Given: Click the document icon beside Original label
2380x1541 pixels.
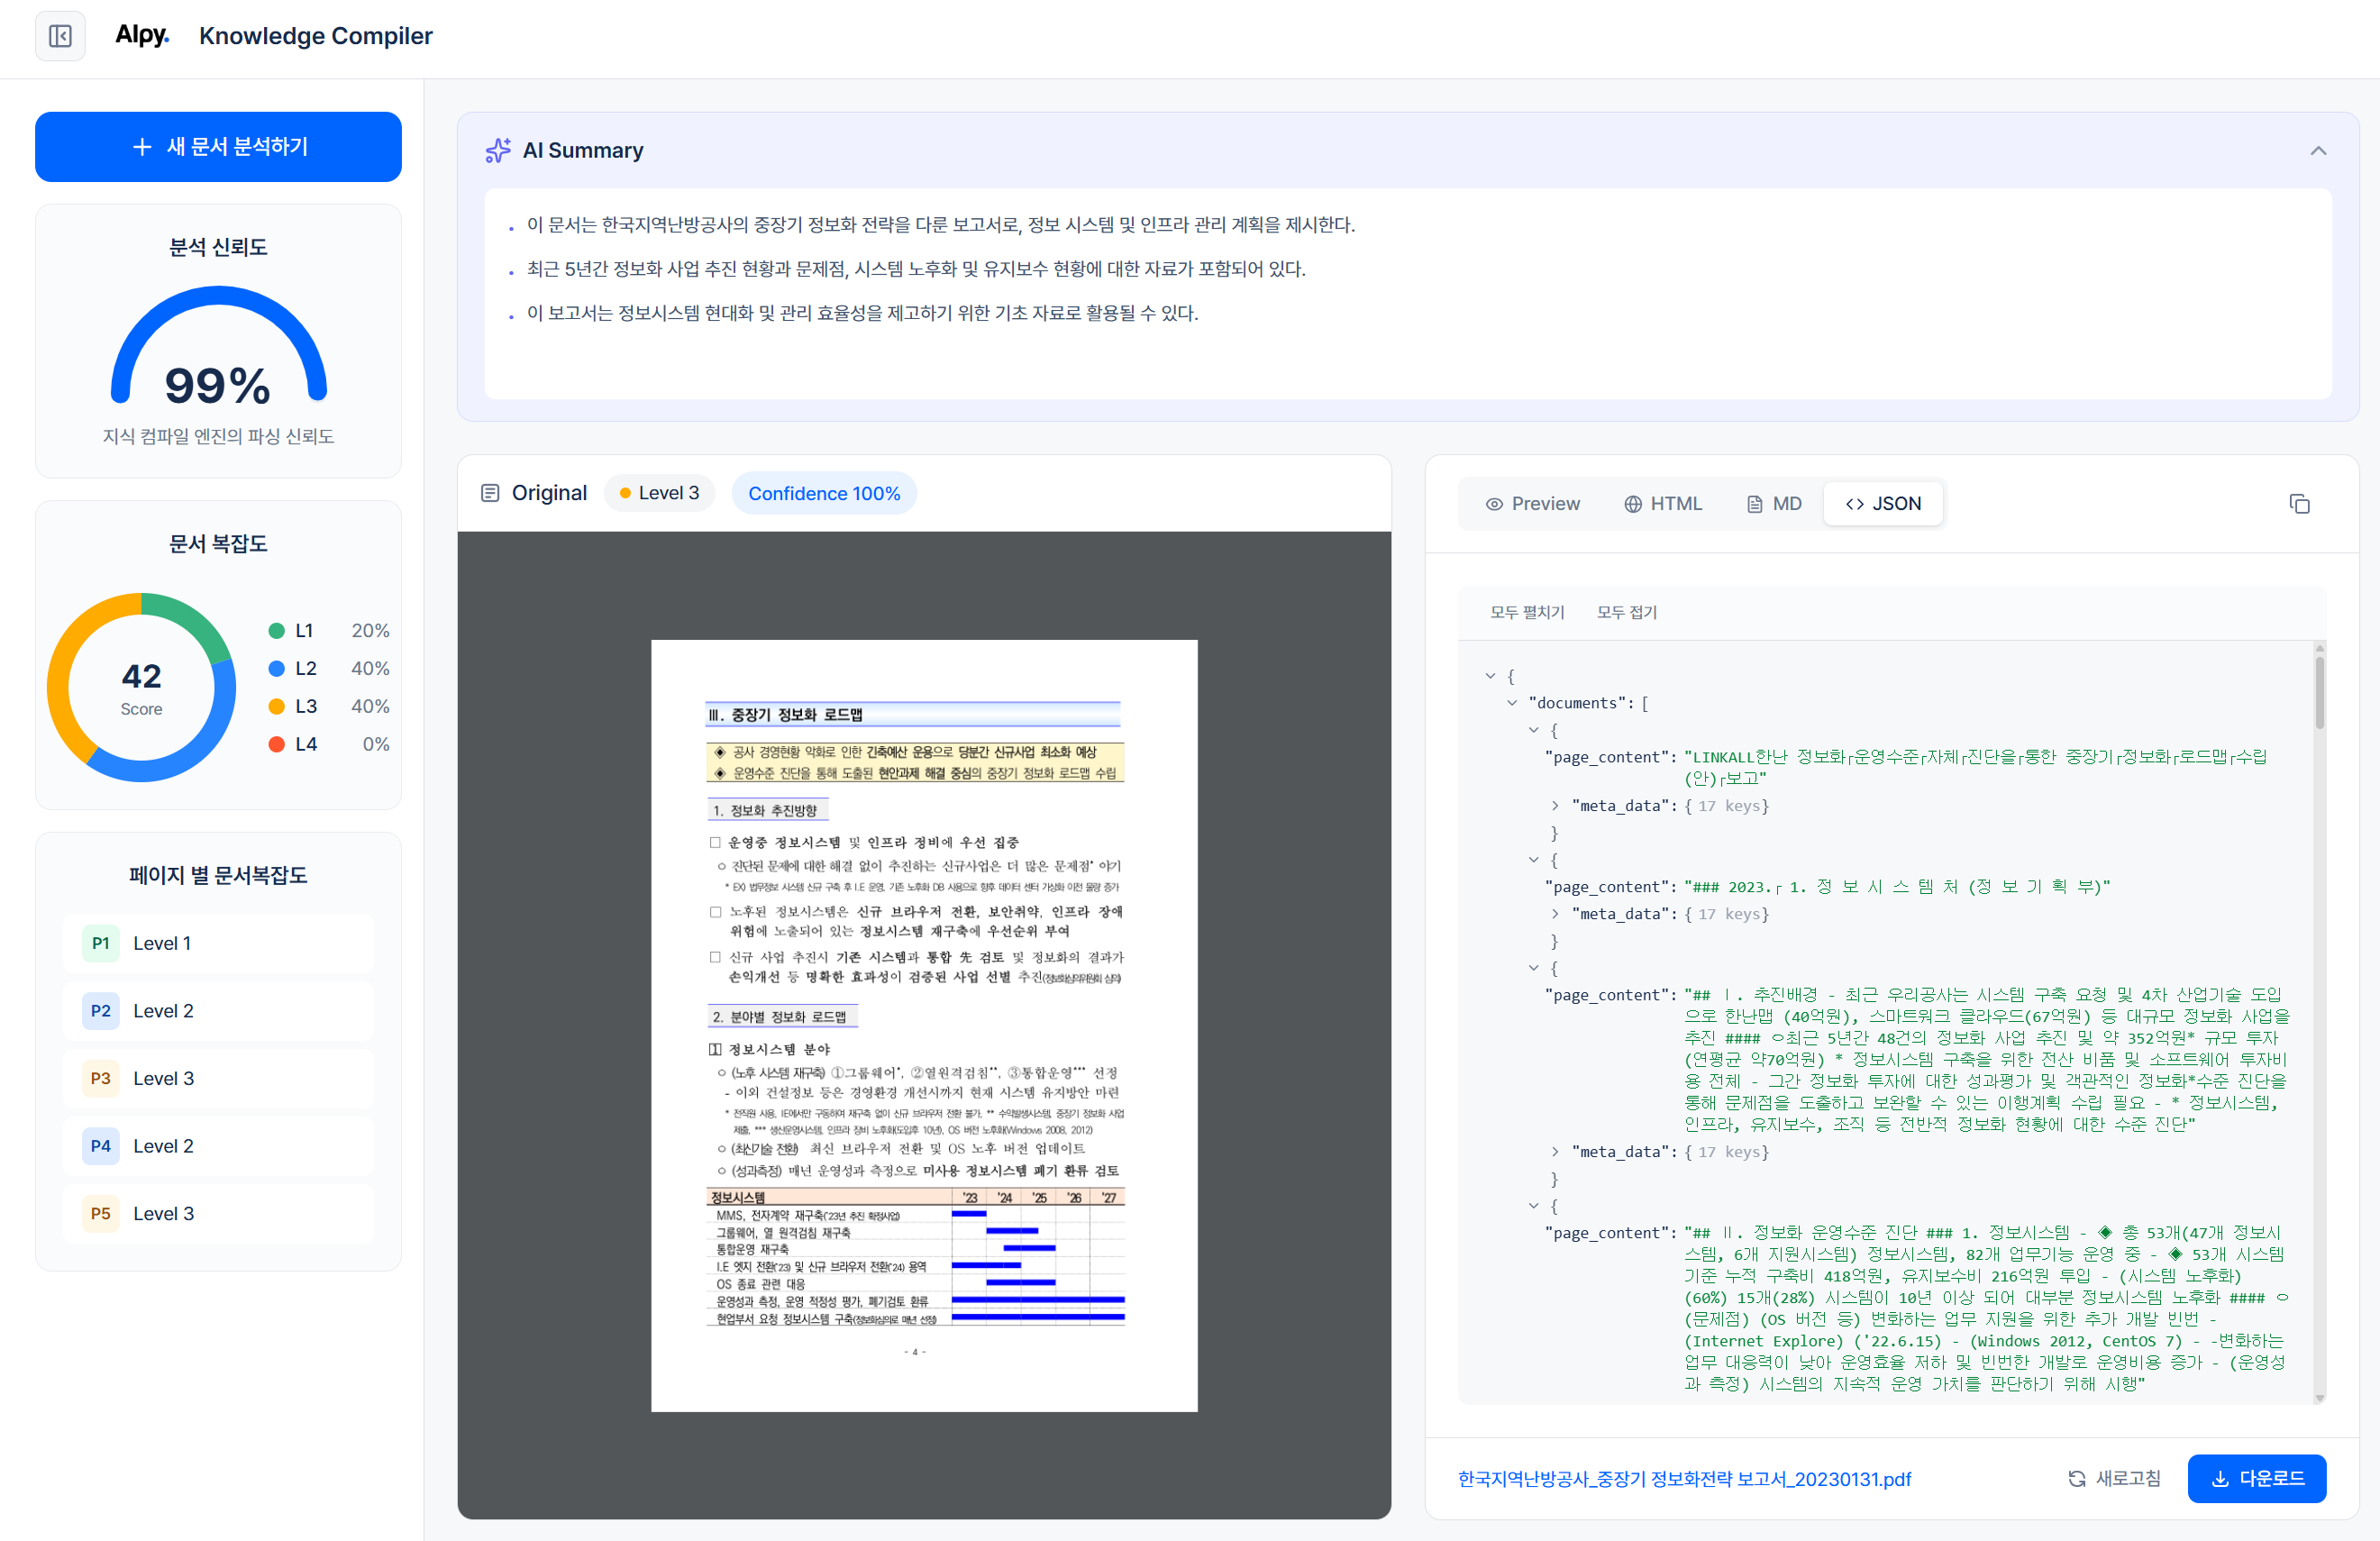Looking at the screenshot, I should pyautogui.click(x=489, y=492).
